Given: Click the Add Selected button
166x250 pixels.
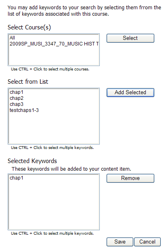Looking at the screenshot, I should click(x=130, y=93).
